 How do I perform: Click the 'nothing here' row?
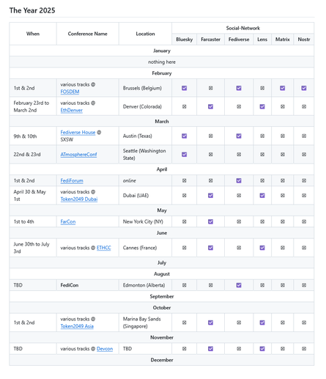point(162,62)
